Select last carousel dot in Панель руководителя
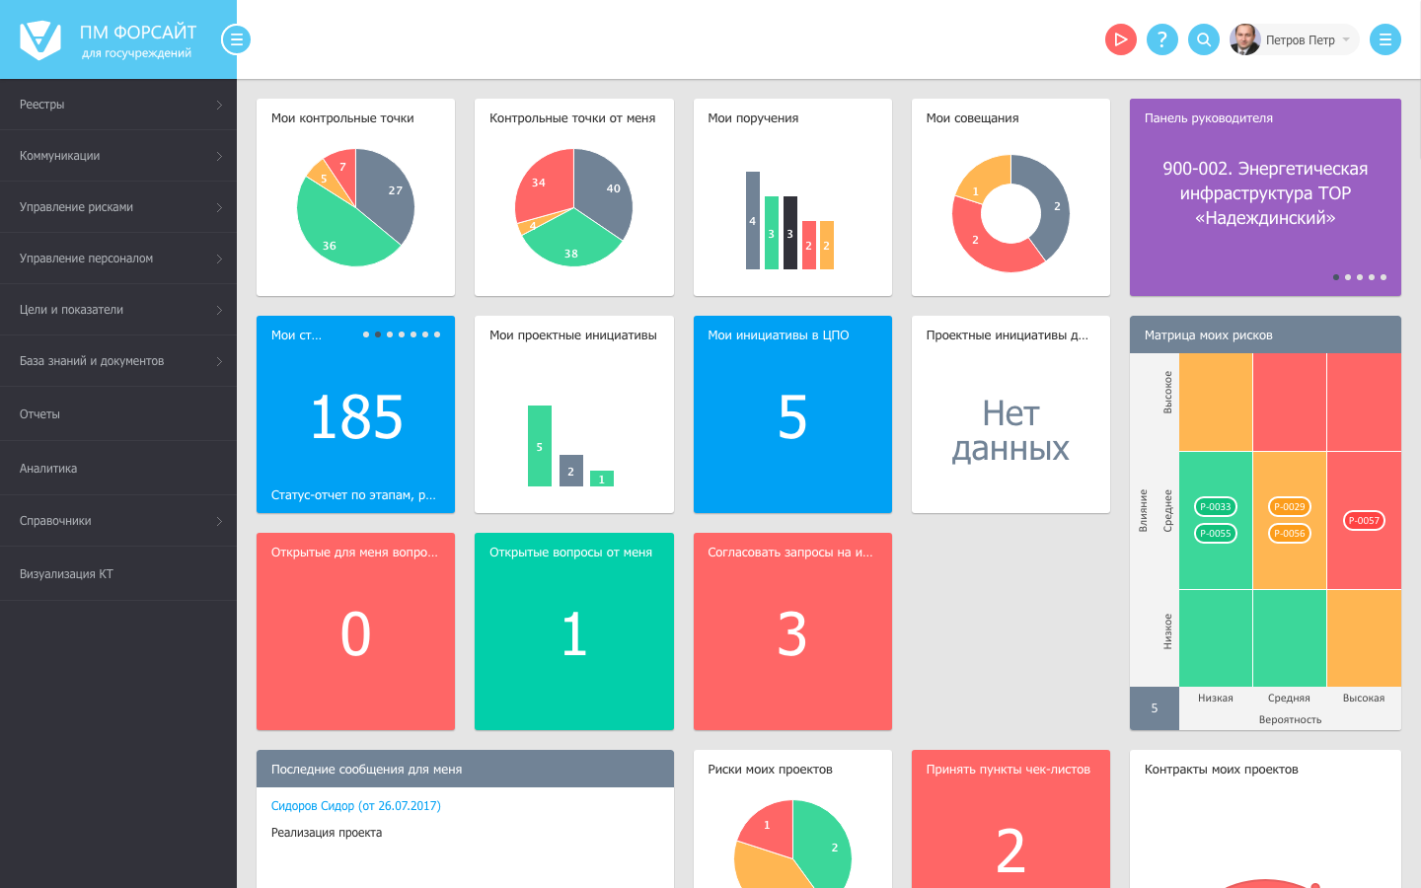The height and width of the screenshot is (888, 1421). [x=1384, y=277]
